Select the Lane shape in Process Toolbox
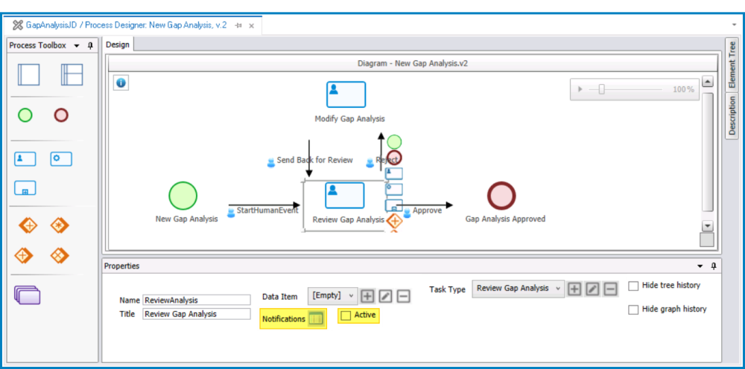This screenshot has height=369, width=745. point(72,75)
